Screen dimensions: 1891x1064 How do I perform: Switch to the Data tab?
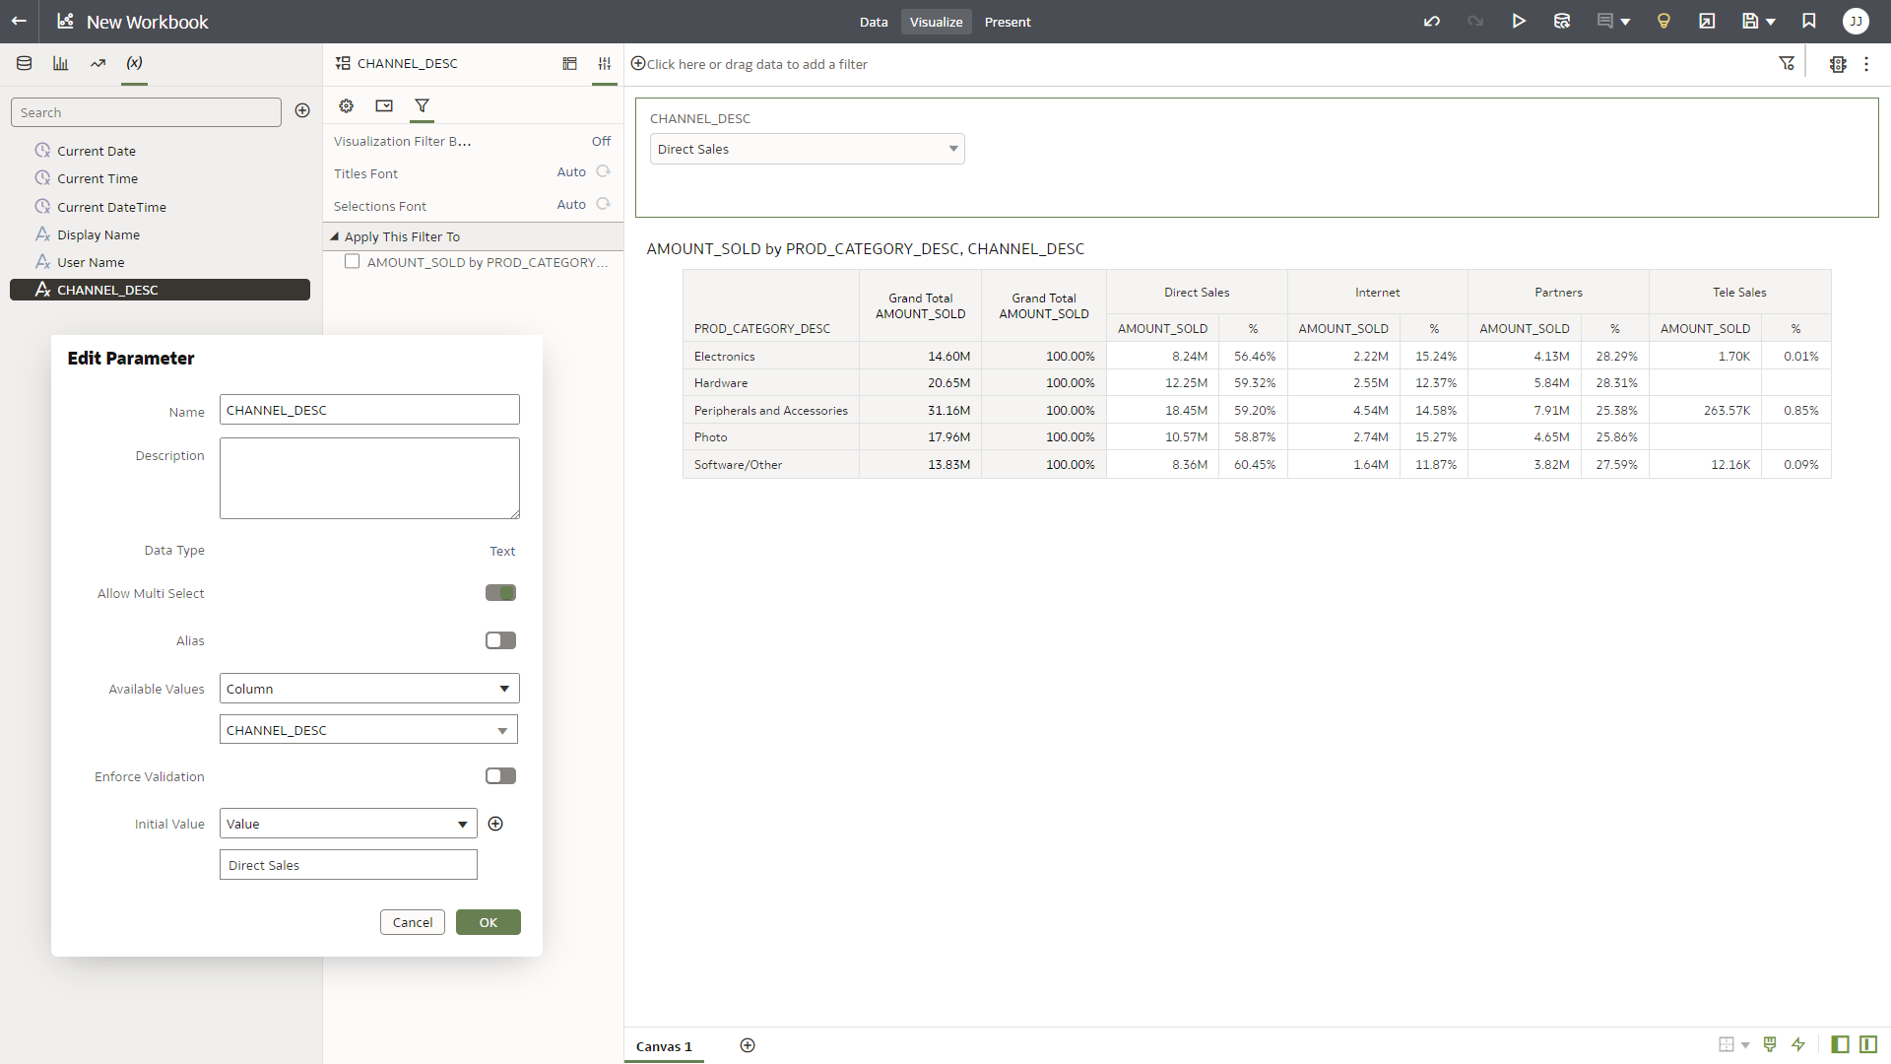pos(873,22)
